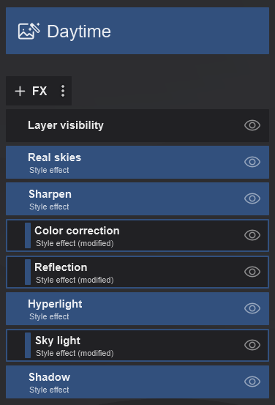Click the Layer visibility row label
Screen dimensions: 275x405
tap(66, 125)
